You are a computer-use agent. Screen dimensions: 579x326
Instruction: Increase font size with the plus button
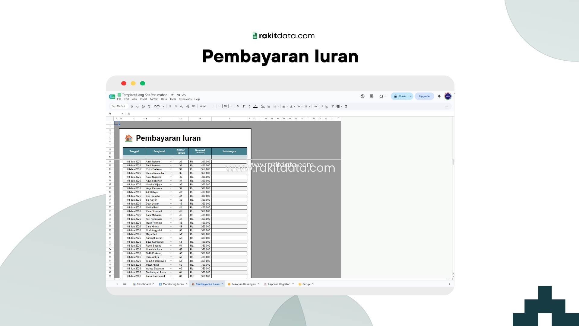[231, 106]
